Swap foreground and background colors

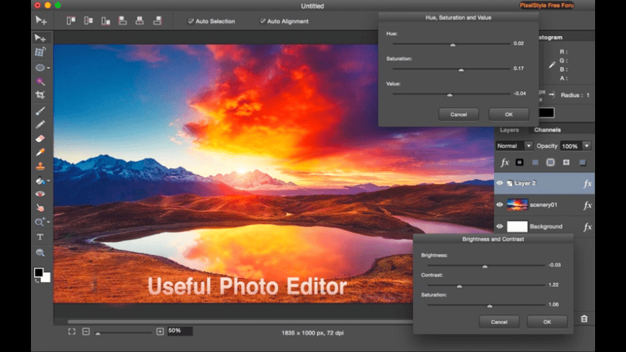click(x=37, y=281)
